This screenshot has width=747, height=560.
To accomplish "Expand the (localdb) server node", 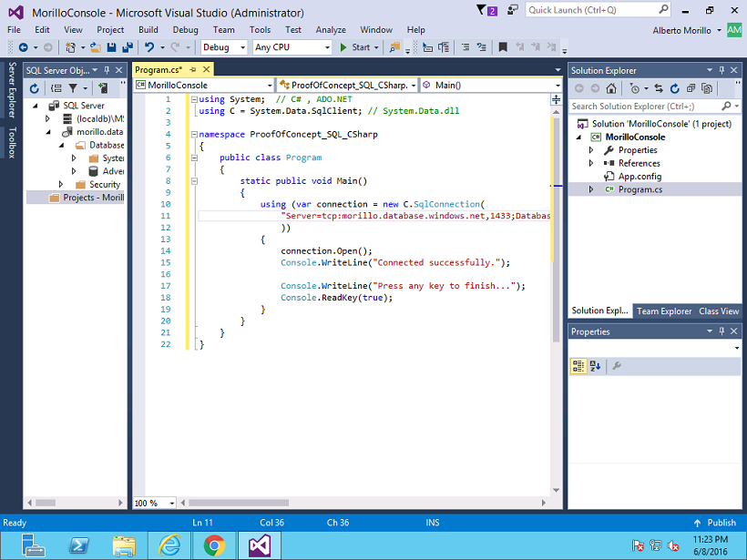I will [x=47, y=118].
